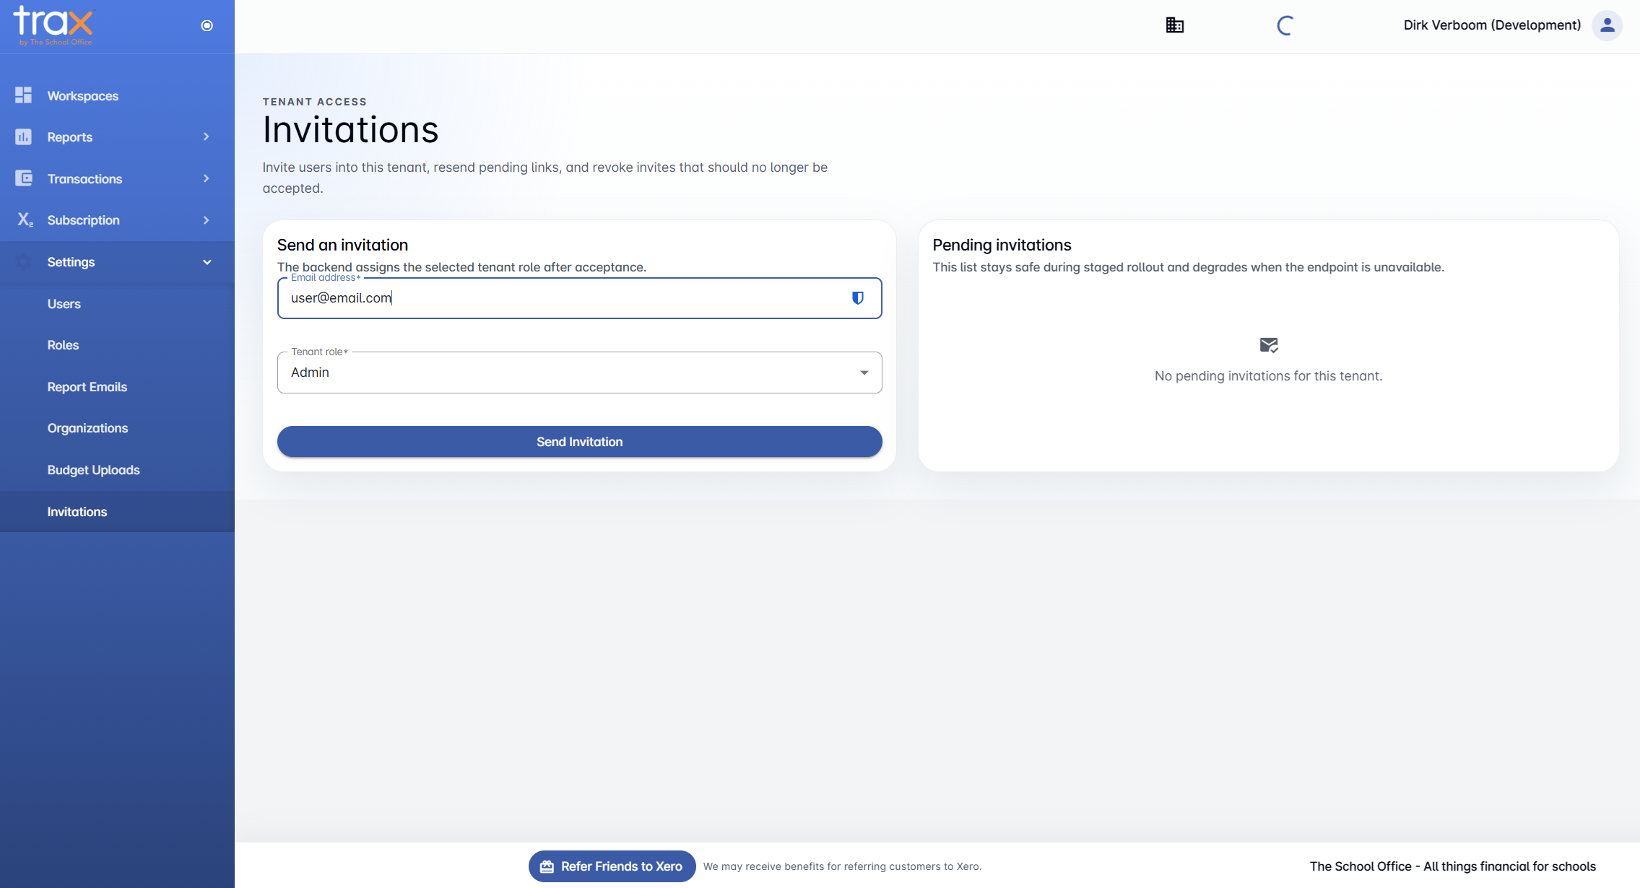The width and height of the screenshot is (1640, 888).
Task: Click the Send Invitation button
Action: point(579,442)
